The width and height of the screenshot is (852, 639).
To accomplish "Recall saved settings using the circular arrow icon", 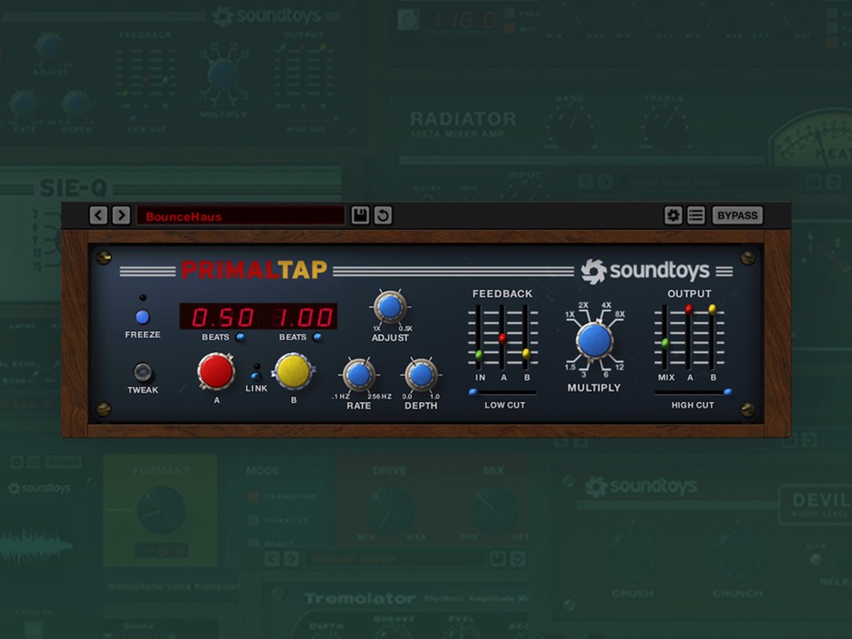I will pos(382,215).
